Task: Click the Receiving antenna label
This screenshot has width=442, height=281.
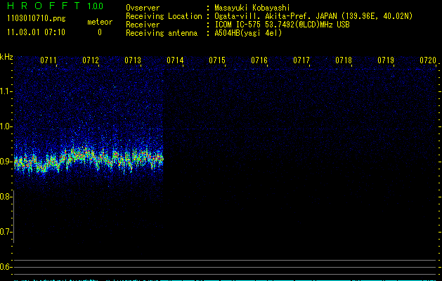Action: pos(162,33)
